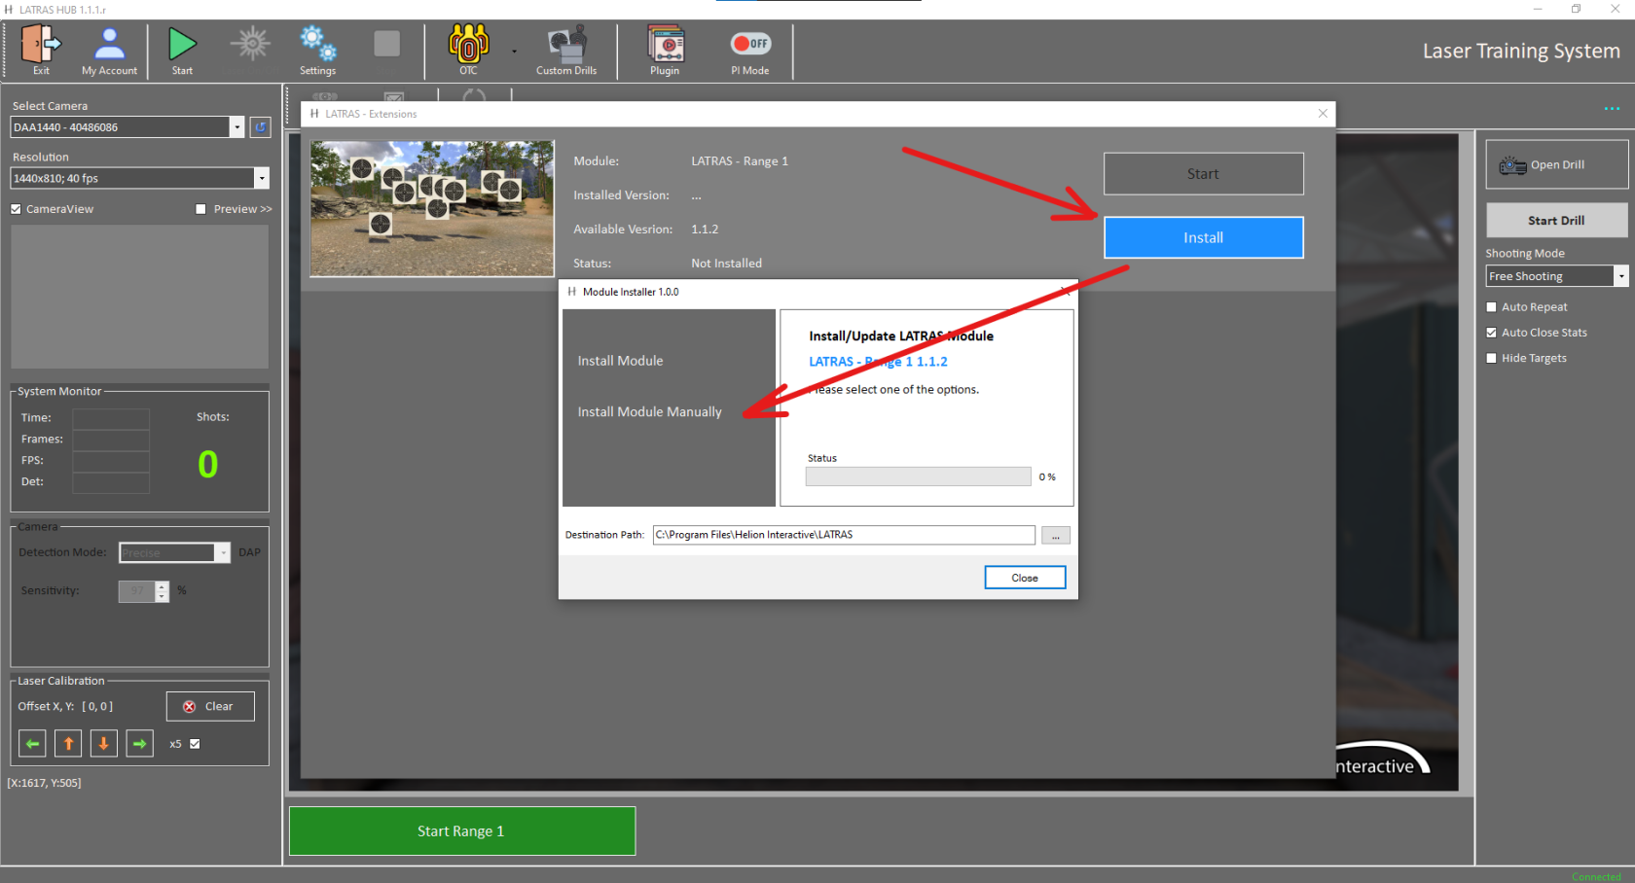The image size is (1635, 883).
Task: Nudge laser offset left with arrow
Action: tap(32, 744)
